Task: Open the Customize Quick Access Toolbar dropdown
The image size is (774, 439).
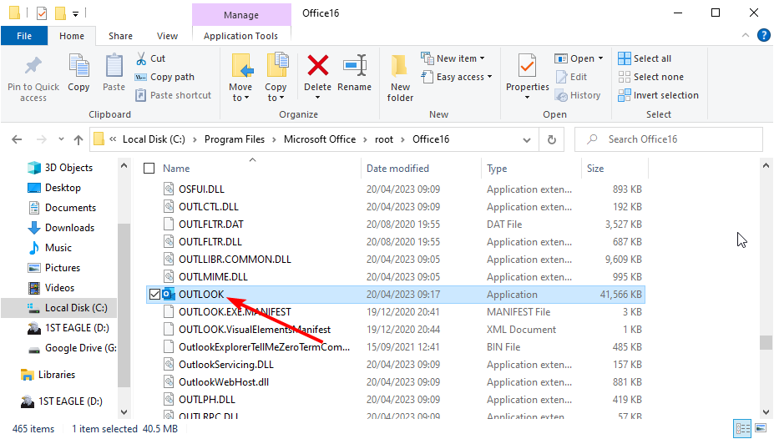Action: pos(75,14)
